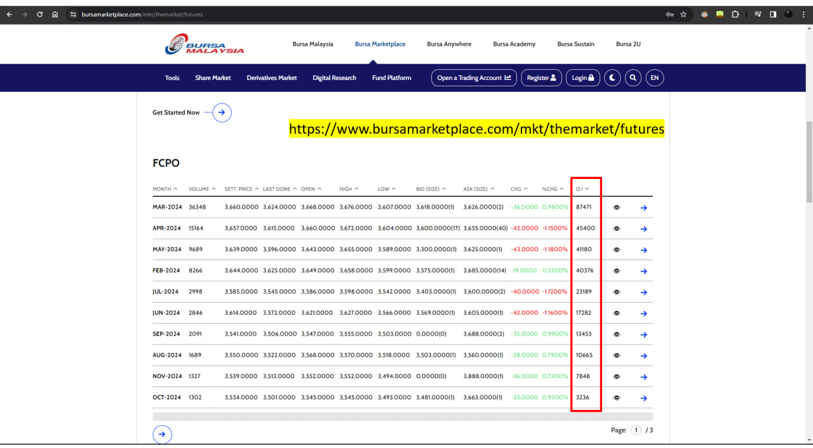Click the Bursa Malaysia logo
Screen dimensions: 813x448
(x=204, y=44)
